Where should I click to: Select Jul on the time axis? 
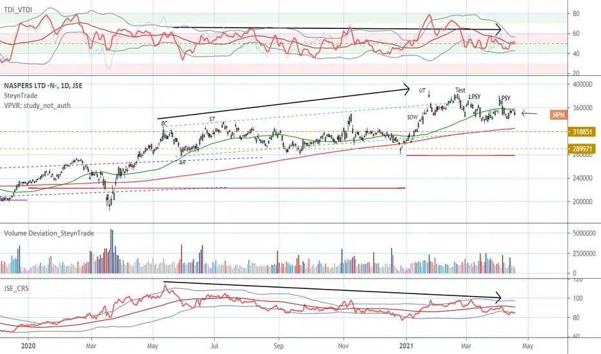point(215,346)
